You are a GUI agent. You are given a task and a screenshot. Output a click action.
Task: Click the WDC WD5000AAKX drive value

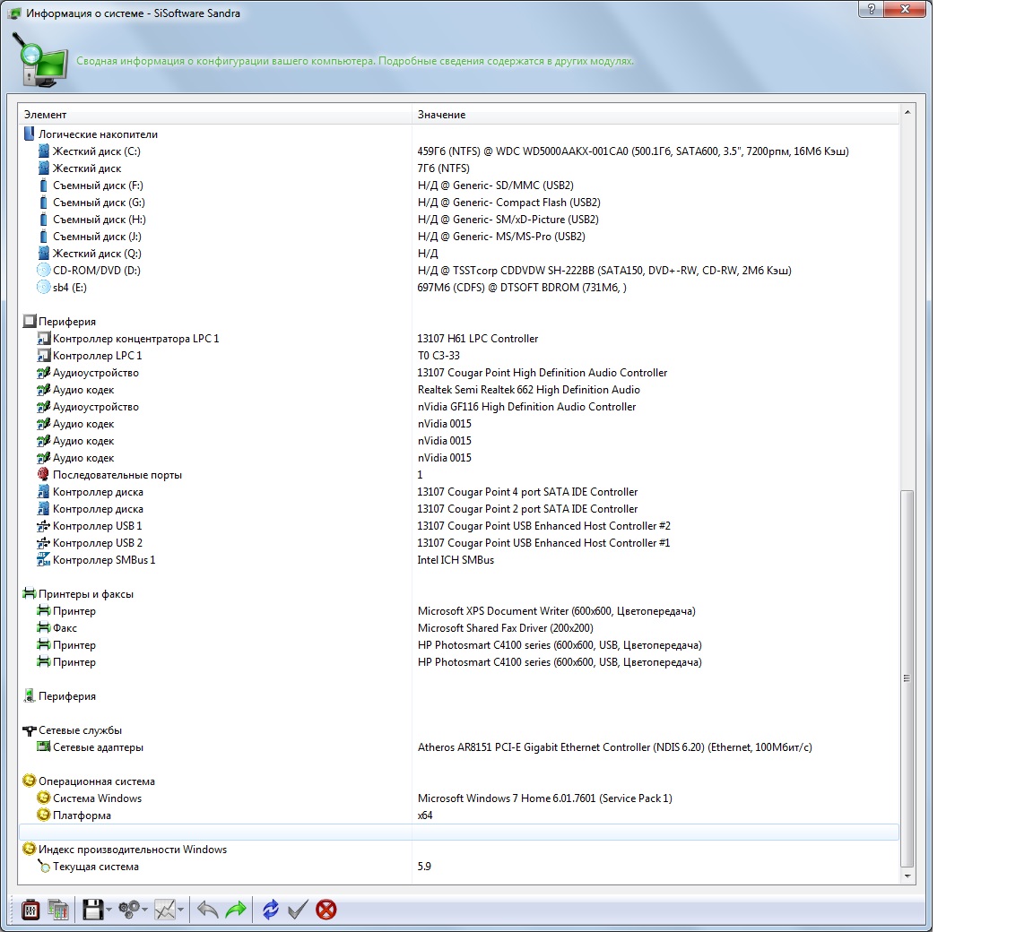click(x=633, y=151)
